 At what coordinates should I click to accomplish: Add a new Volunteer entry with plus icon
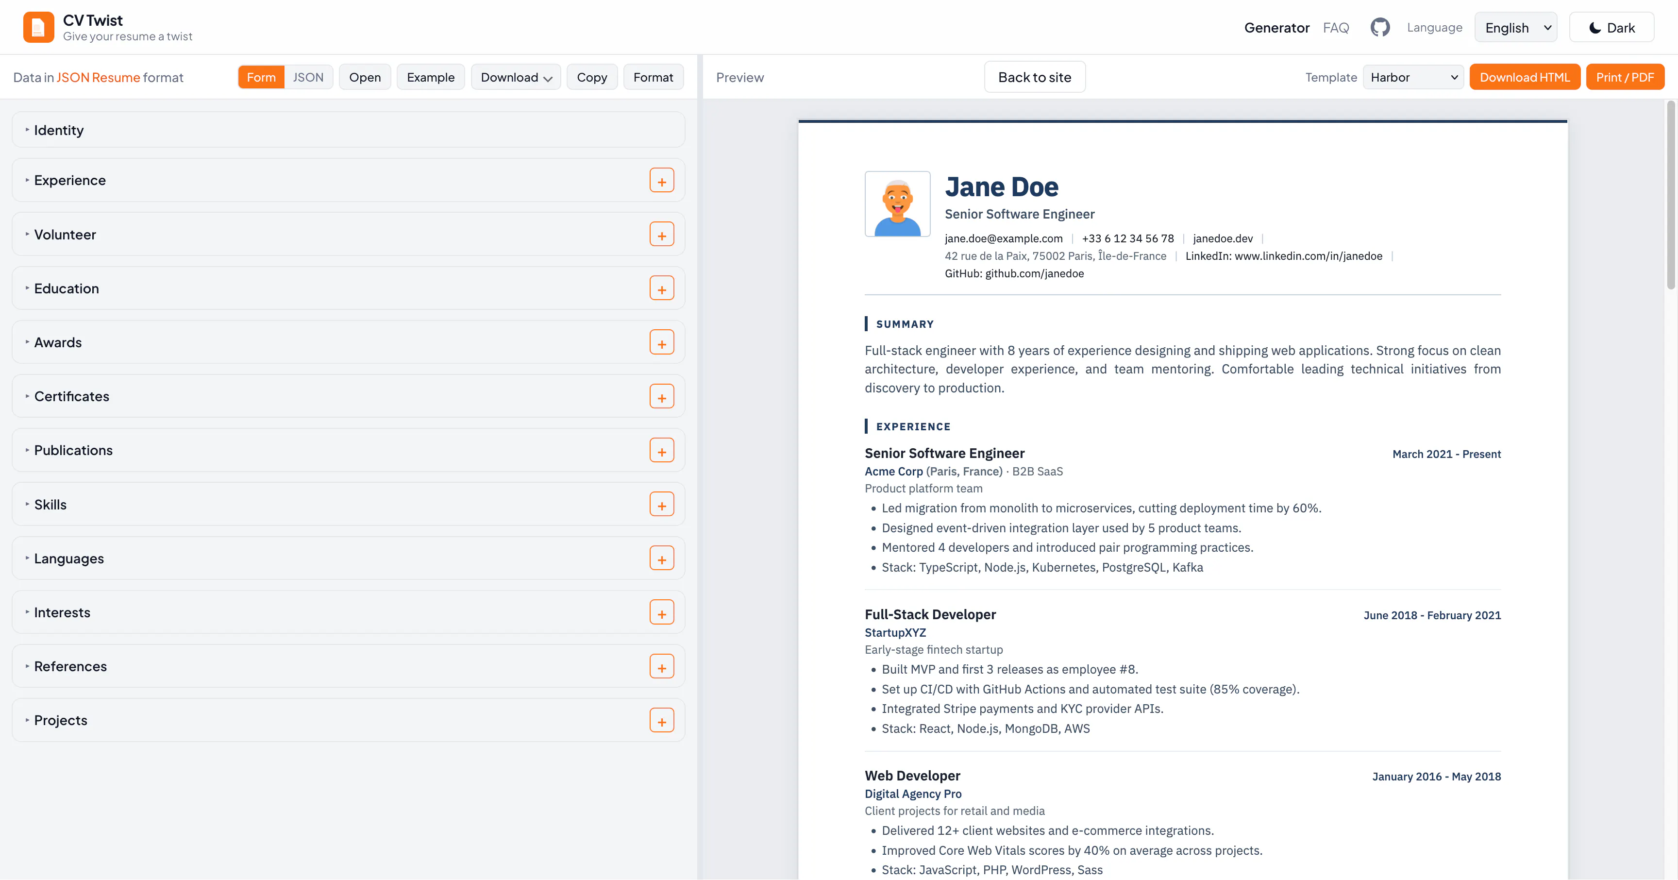[661, 235]
